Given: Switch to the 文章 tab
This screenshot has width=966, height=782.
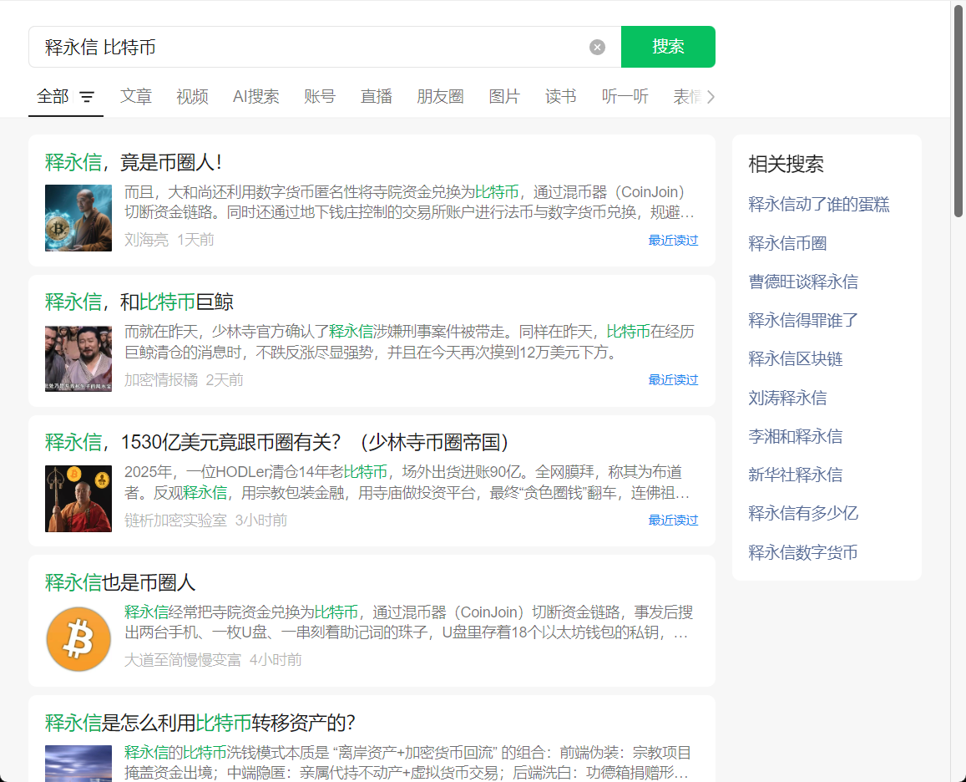Looking at the screenshot, I should (136, 97).
